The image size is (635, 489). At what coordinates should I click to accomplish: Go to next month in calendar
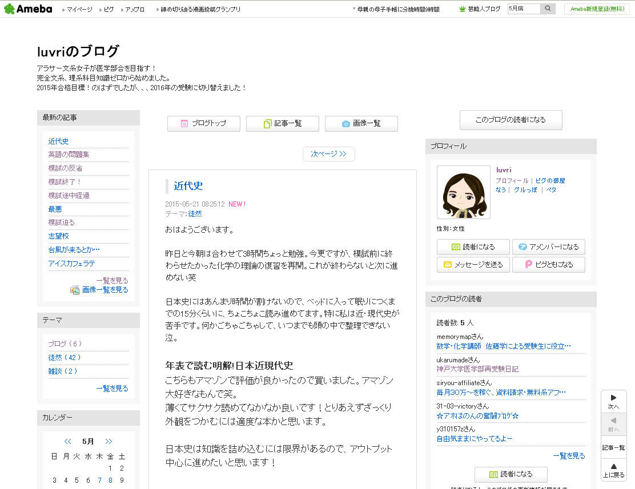108,441
